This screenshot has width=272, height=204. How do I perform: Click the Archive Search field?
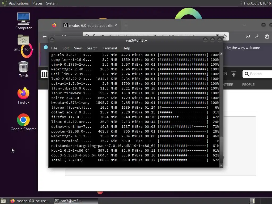click(257, 74)
